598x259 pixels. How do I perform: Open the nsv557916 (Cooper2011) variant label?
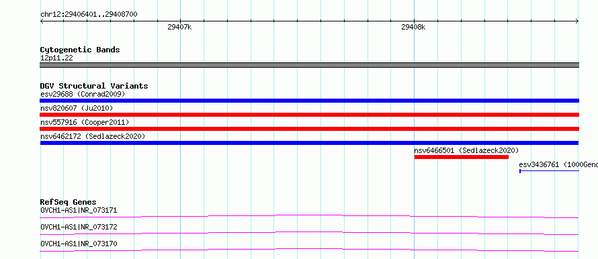(85, 122)
